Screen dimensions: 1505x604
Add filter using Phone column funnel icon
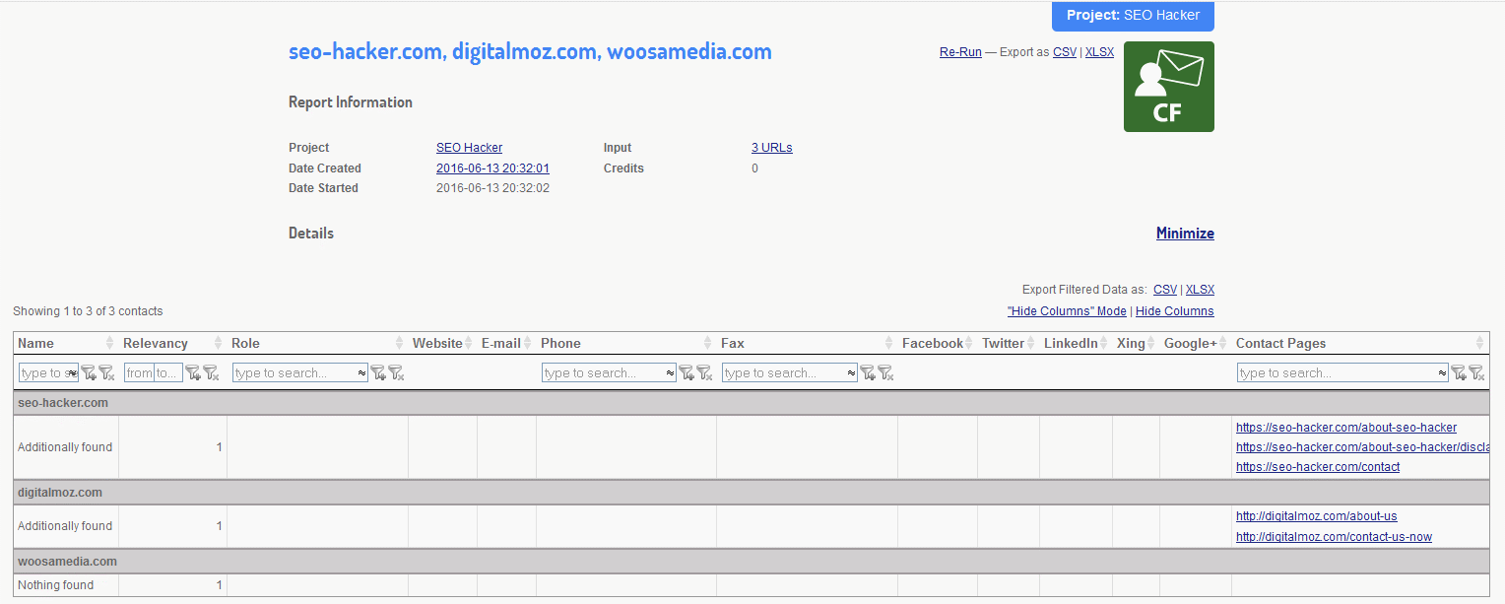(x=687, y=372)
